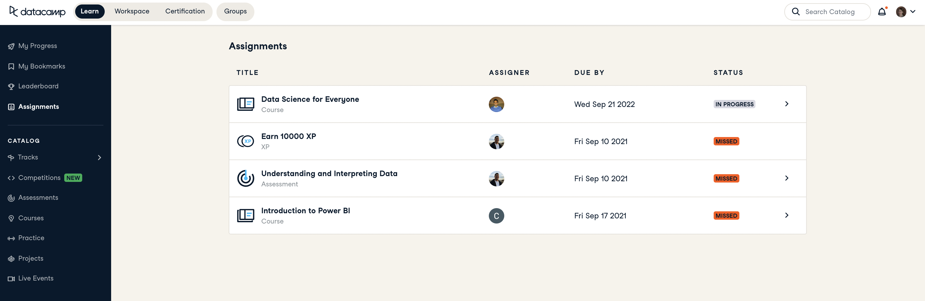Open Introduction to Power BI row chevron
Image resolution: width=925 pixels, height=301 pixels.
pos(786,215)
